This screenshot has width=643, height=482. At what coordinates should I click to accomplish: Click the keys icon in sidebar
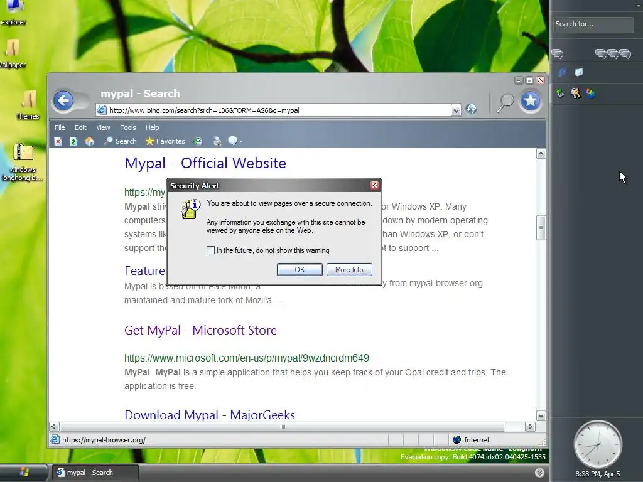click(x=575, y=94)
